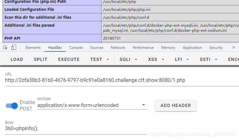Screen dimensions: 239x140
Task: Activate the inspect element picker icon
Action: click(5, 48)
